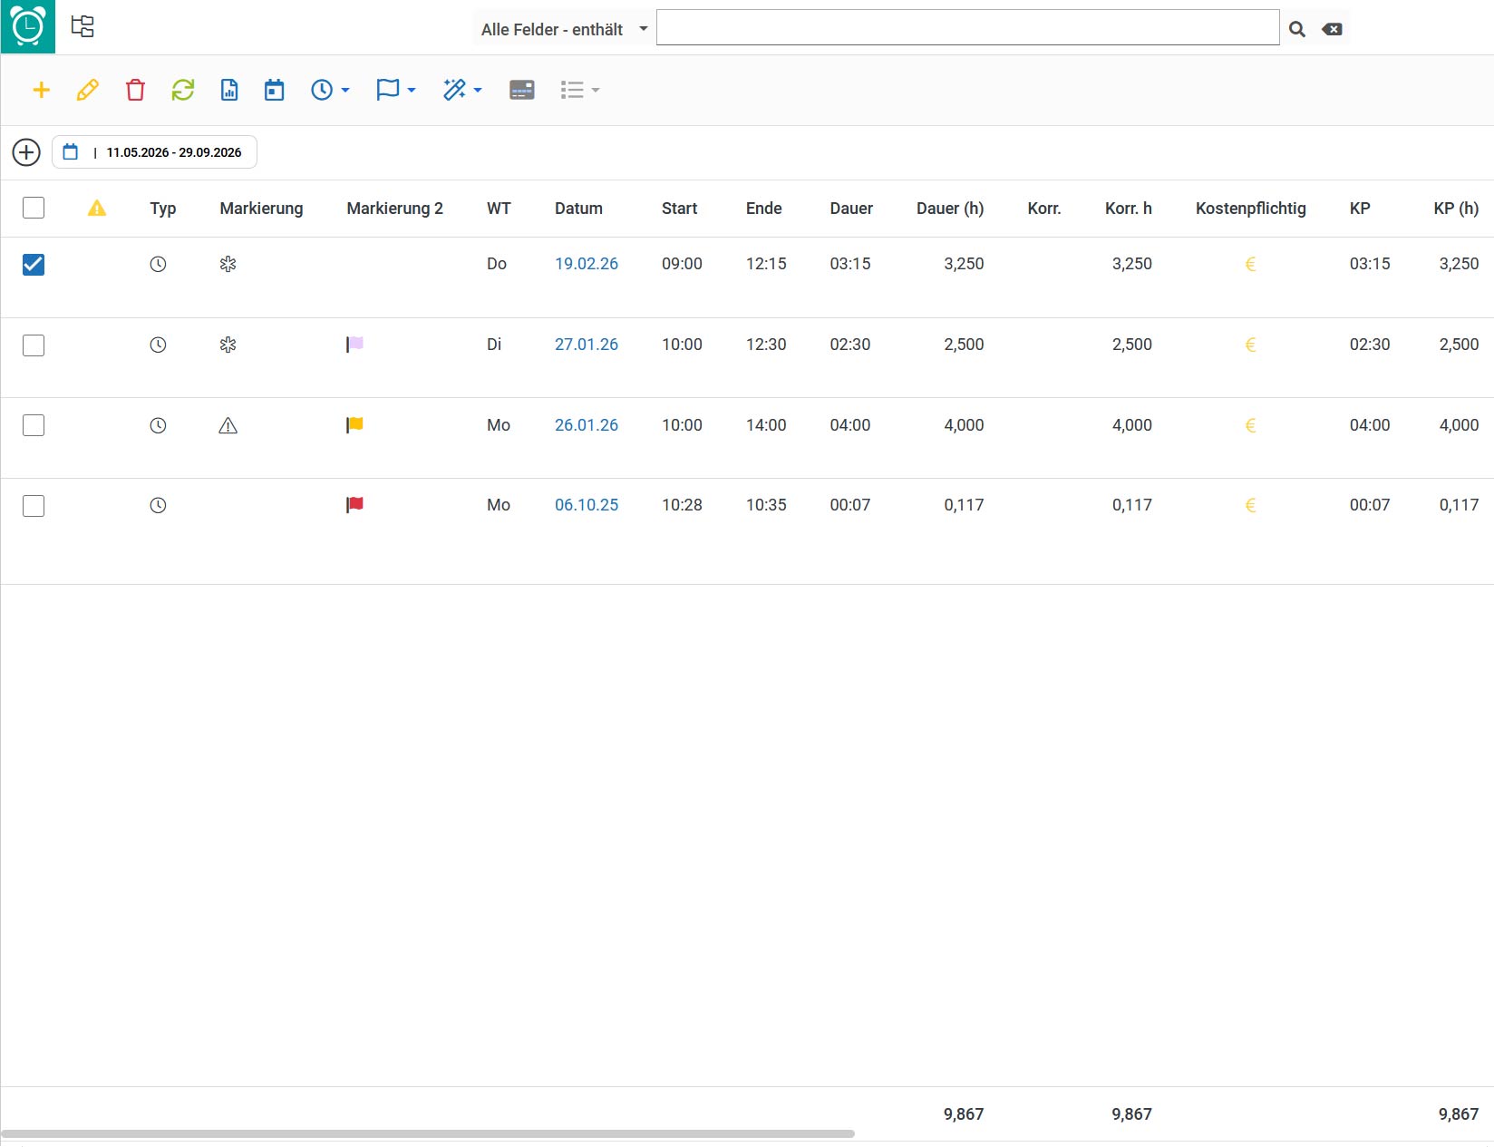Click clock type icon in 27.01.26 row

158,345
